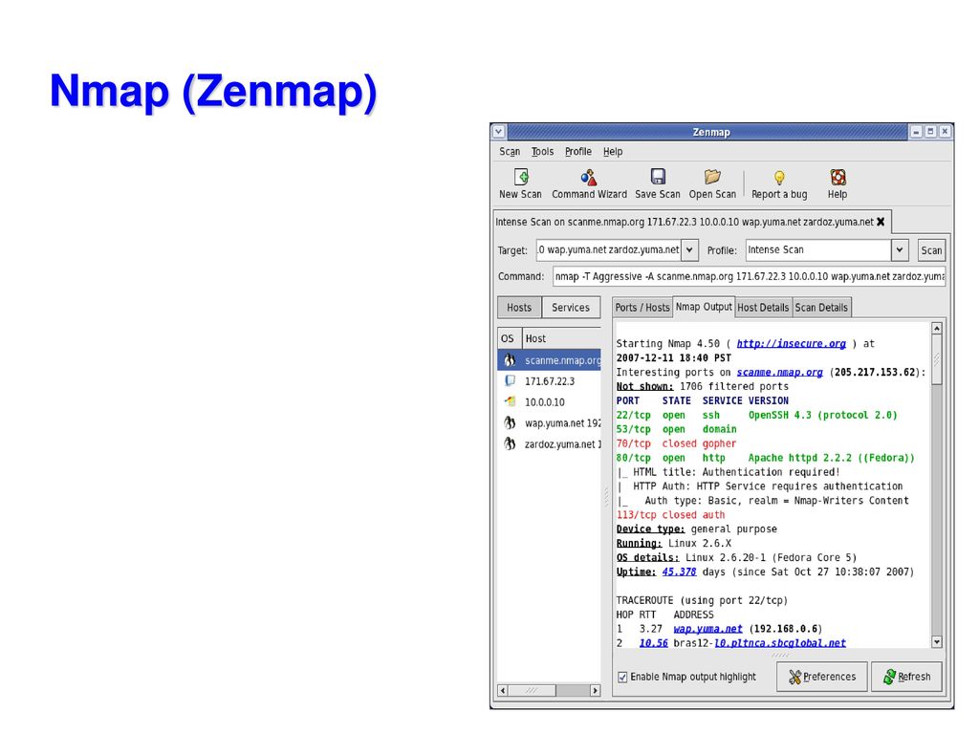Select host 10.0.0.10 in list

pyautogui.click(x=549, y=402)
